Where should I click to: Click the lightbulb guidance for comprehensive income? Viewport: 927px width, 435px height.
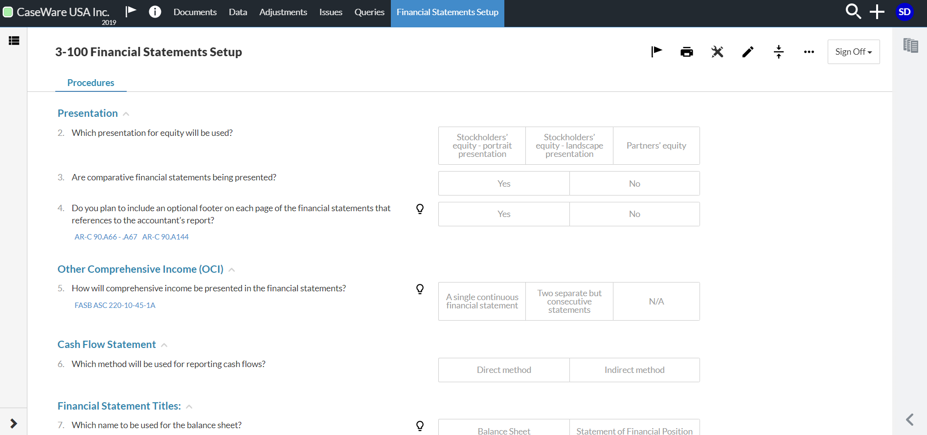tap(420, 289)
